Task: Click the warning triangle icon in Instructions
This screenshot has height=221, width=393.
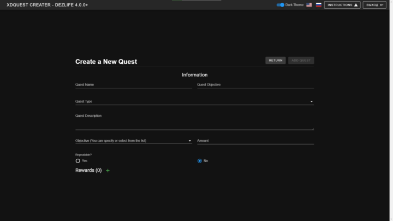Action: (x=356, y=5)
